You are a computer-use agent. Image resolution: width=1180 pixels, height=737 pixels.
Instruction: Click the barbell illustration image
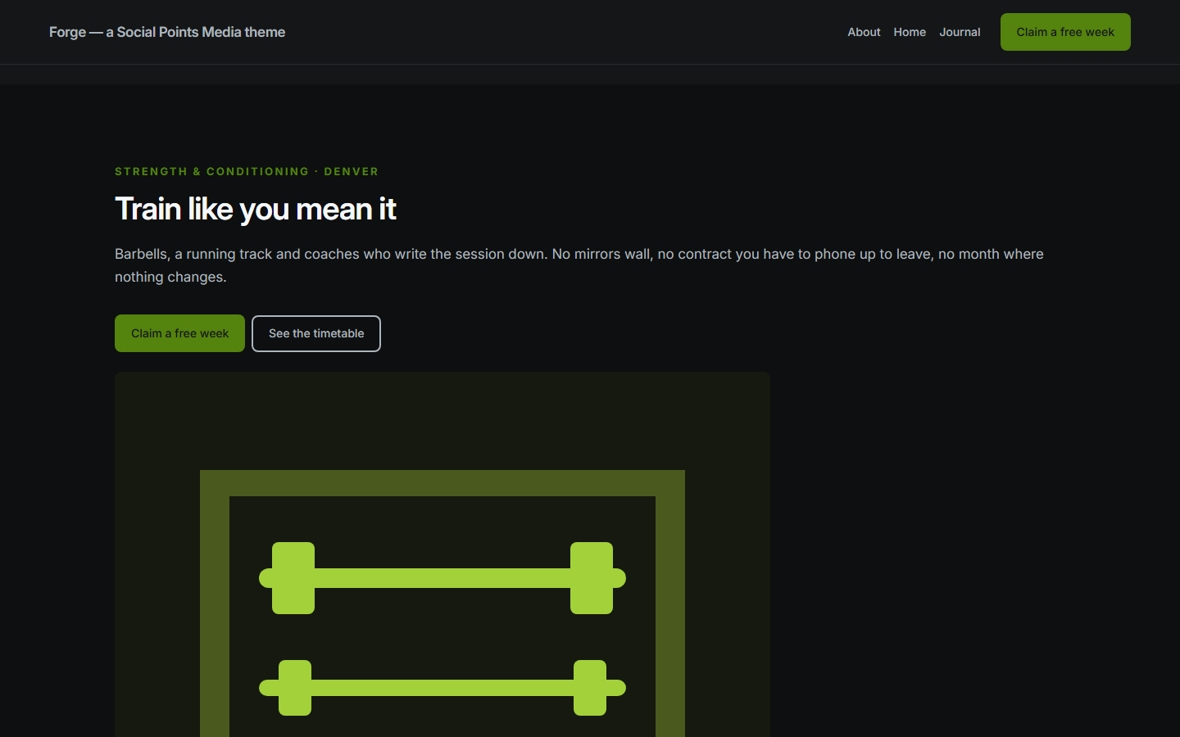click(x=442, y=554)
